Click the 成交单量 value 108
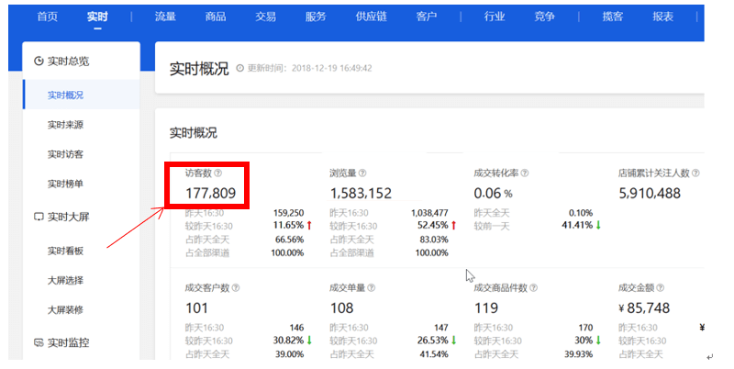734x369 pixels. [341, 308]
